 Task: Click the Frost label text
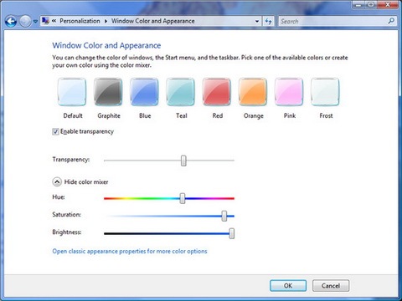coord(326,115)
